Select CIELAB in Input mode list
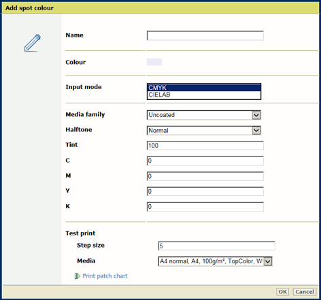321x300 pixels. pyautogui.click(x=204, y=95)
